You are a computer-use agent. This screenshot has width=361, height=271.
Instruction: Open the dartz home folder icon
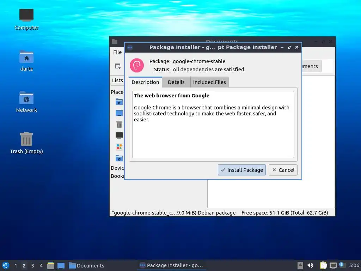[26, 61]
